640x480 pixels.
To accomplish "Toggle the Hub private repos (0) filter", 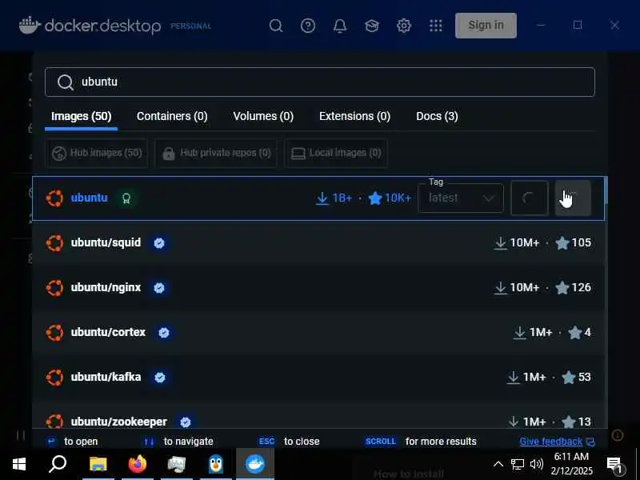I will tap(216, 153).
